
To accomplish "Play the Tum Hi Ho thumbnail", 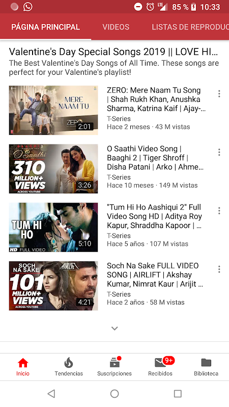I will (53, 227).
